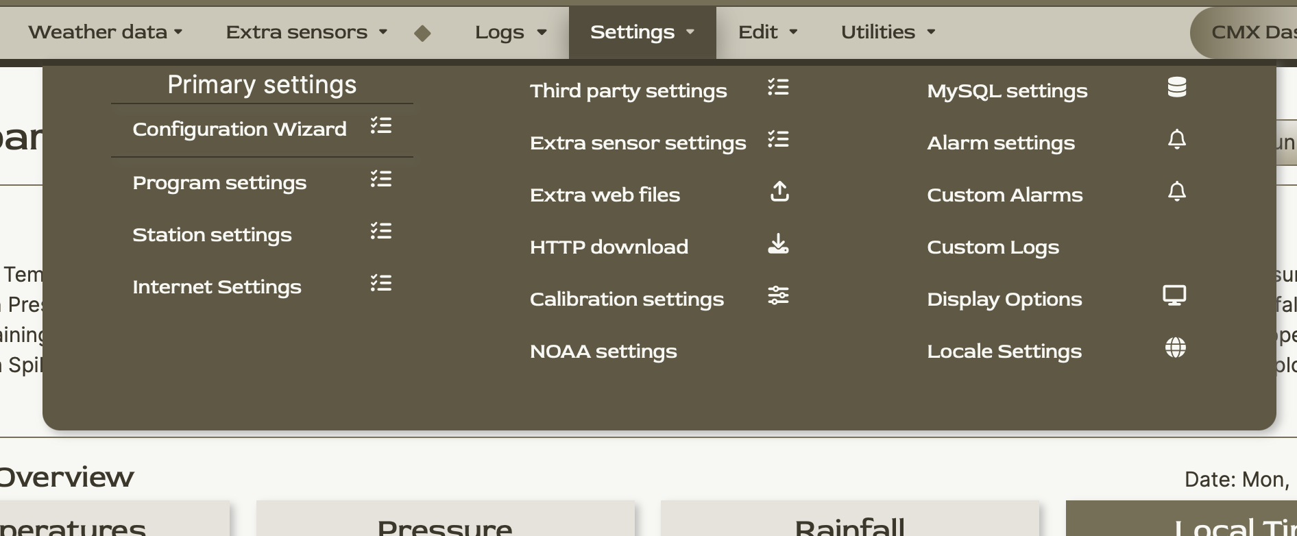Click the Configuration Wizard checklist icon

pos(381,126)
